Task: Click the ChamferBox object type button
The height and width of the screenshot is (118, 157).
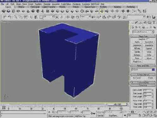Action: 137,45
